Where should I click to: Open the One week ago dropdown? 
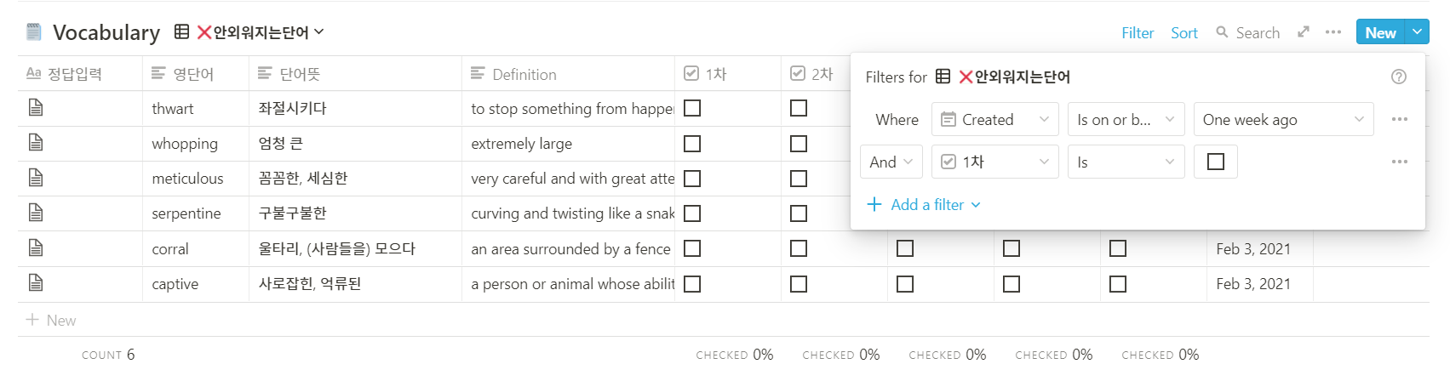click(1284, 119)
